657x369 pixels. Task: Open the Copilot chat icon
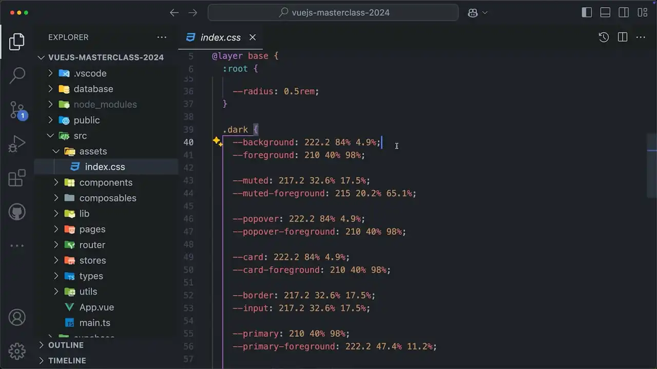pyautogui.click(x=473, y=13)
